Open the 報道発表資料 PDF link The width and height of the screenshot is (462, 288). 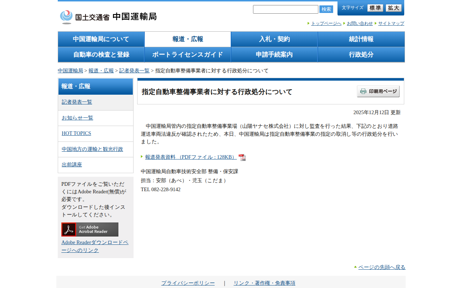coord(191,157)
